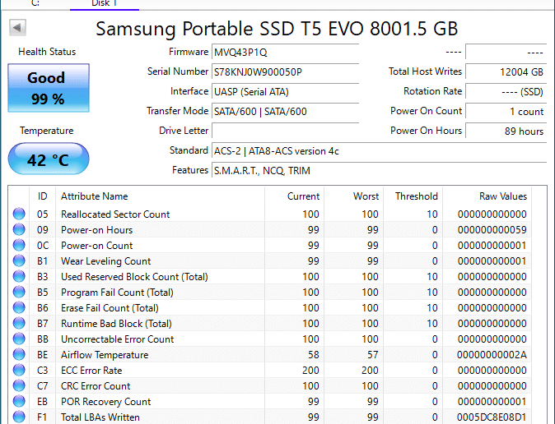Select Runtime Bad Block (Total) name
555x424 pixels.
[116, 323]
